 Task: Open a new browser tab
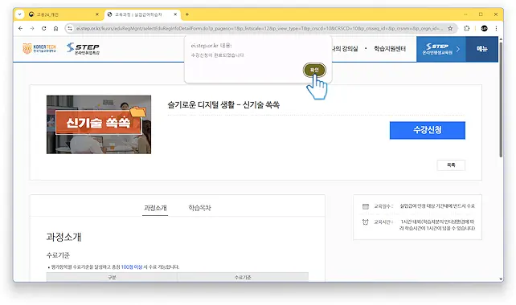pos(187,14)
